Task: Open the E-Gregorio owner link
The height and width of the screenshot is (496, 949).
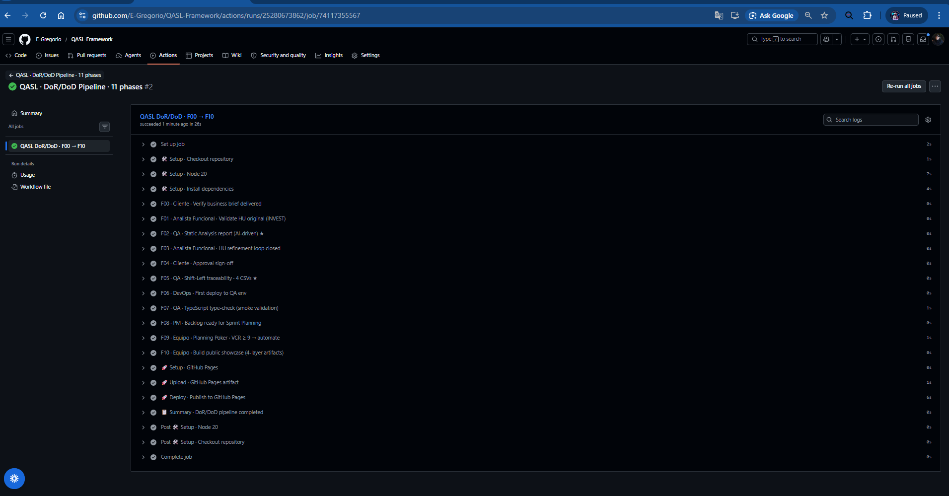Action: 49,39
